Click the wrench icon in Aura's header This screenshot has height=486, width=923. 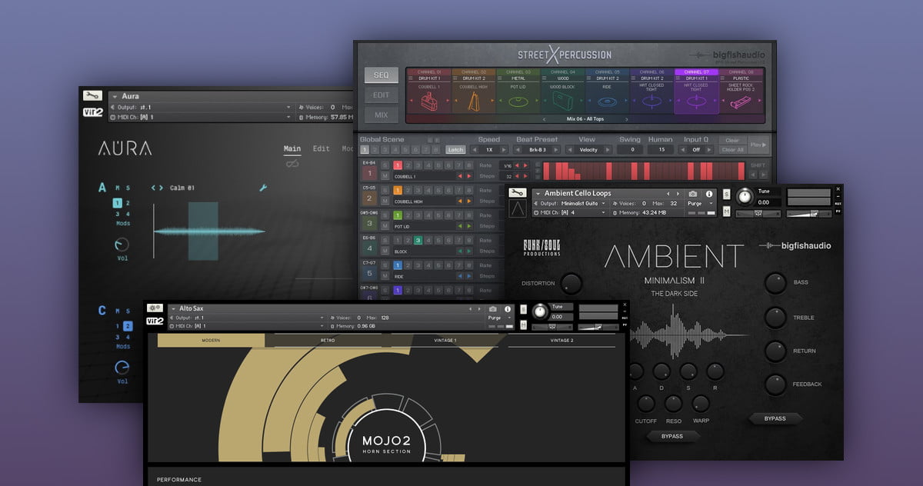pos(92,96)
